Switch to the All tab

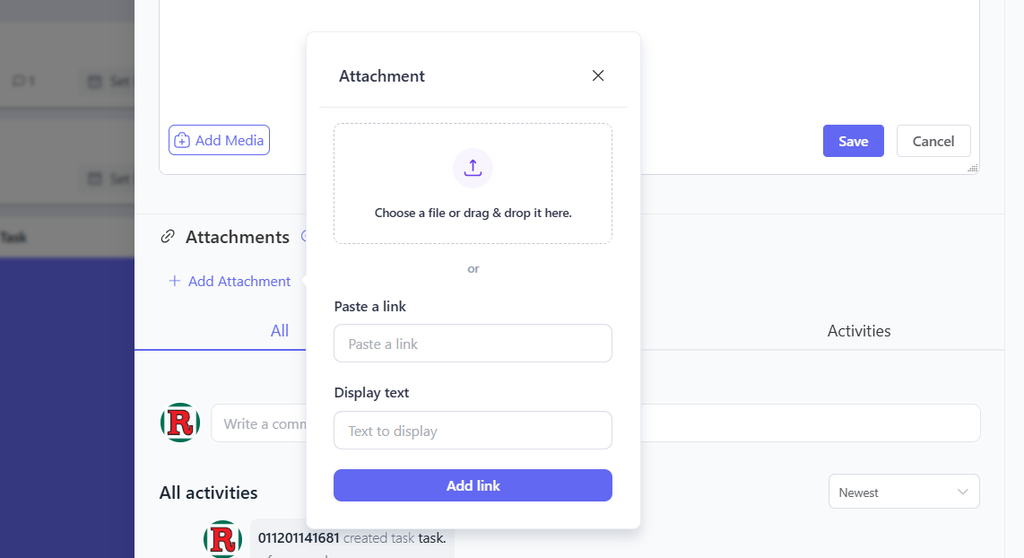click(280, 331)
